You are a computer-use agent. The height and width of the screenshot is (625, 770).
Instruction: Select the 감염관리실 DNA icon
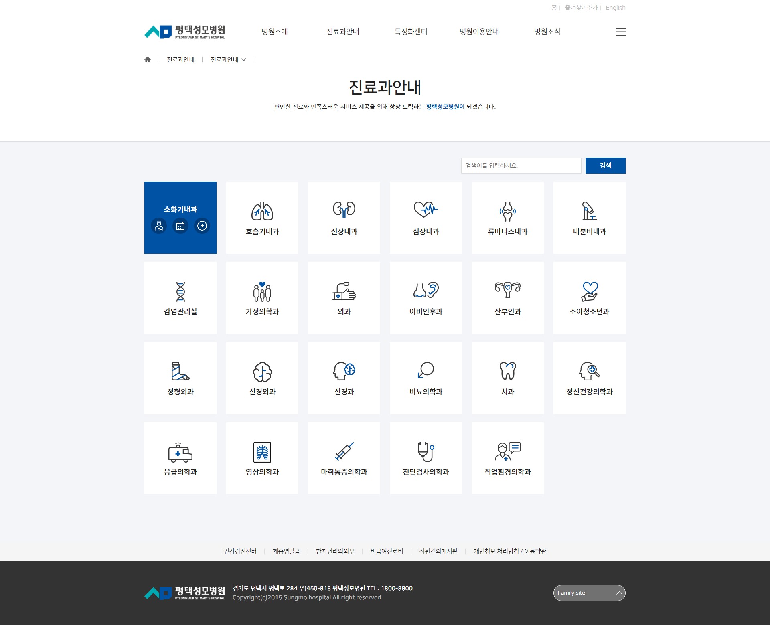coord(180,291)
